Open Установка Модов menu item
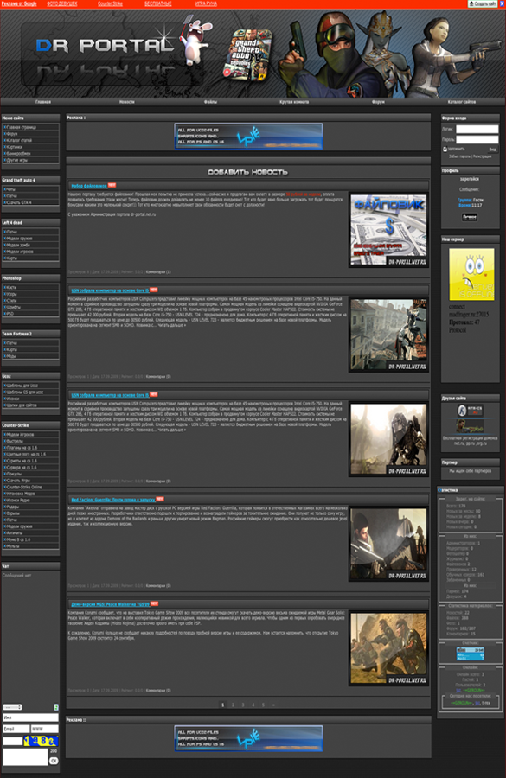This screenshot has height=778, width=506. (31, 494)
